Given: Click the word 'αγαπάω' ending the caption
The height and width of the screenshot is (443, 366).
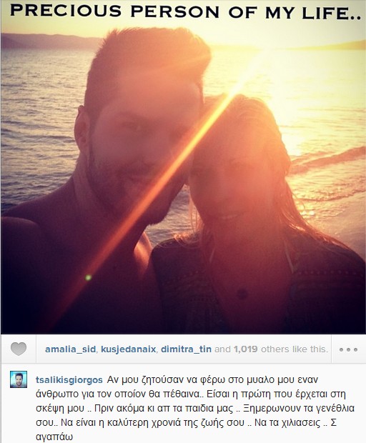Looking at the screenshot, I should tap(54, 437).
